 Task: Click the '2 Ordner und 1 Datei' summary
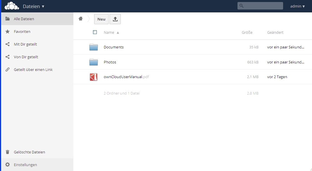coord(122,93)
